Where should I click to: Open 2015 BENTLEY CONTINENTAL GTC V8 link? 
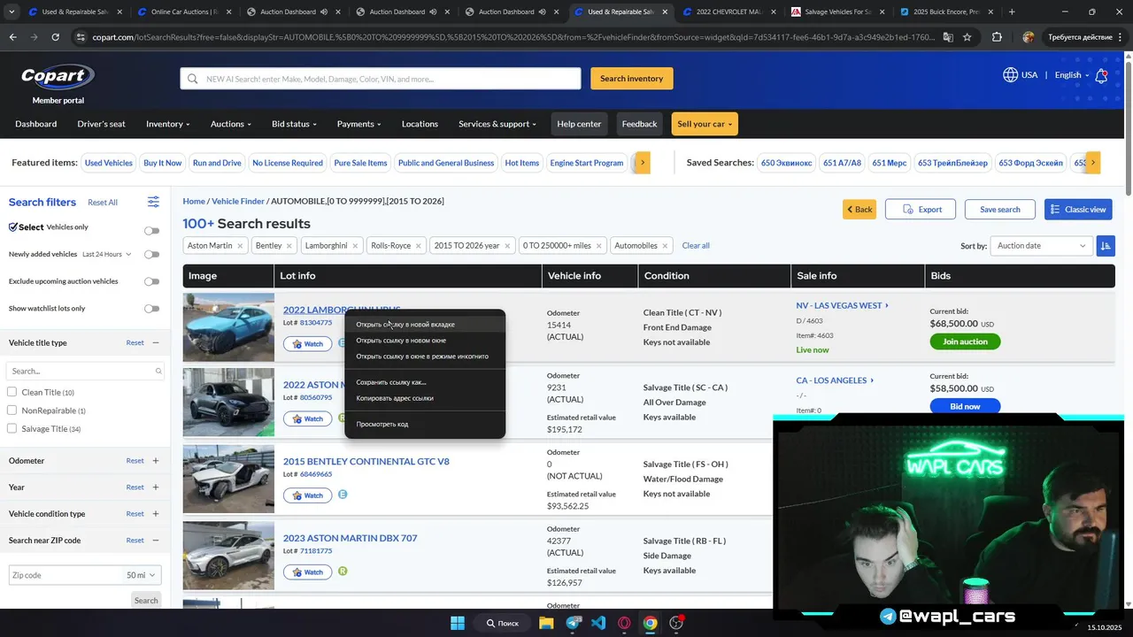pos(366,462)
